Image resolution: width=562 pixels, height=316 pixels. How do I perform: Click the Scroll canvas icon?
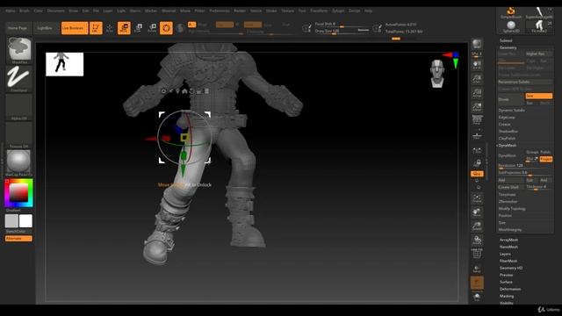click(x=477, y=65)
